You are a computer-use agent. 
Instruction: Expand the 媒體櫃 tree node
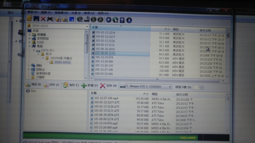(x=30, y=35)
